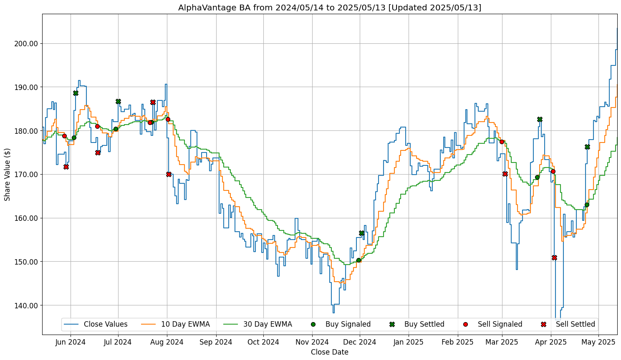Click the 30 Day EWMA green legend line

pos(231,324)
